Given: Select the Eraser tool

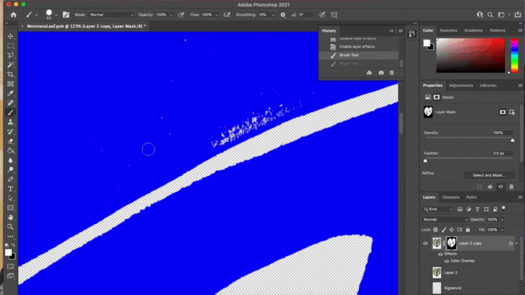Looking at the screenshot, I should pos(11,141).
